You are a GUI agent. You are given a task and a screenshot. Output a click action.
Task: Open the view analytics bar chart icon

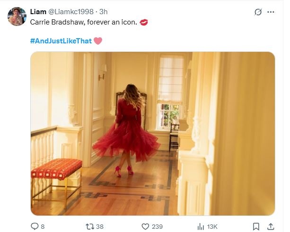200,226
